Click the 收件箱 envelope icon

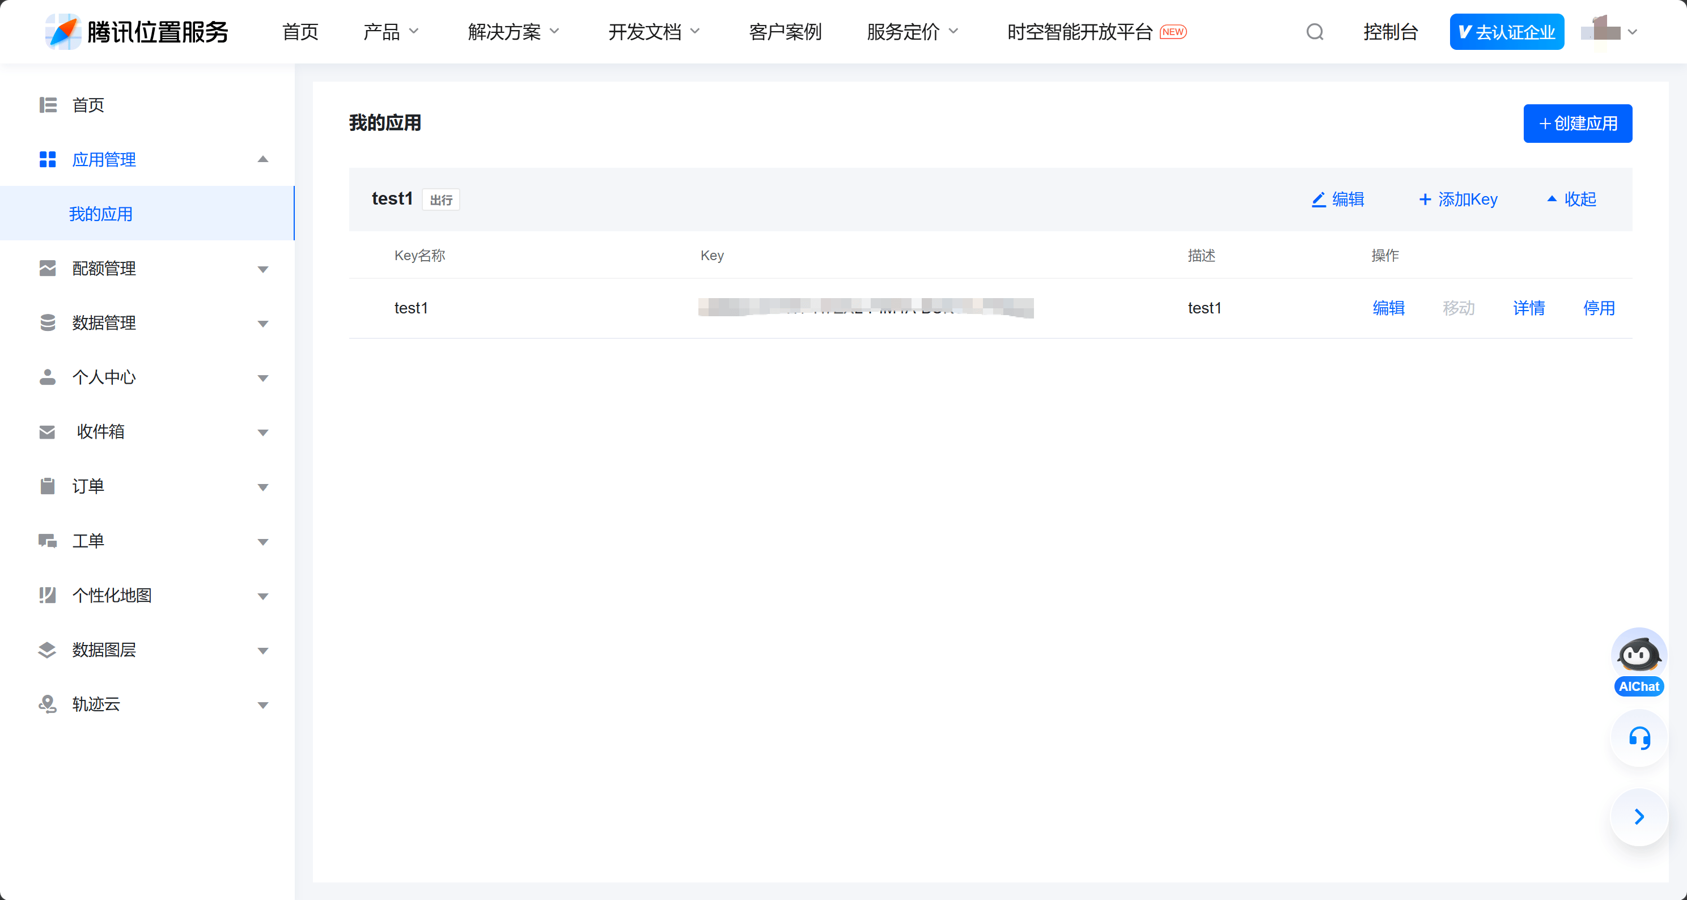(x=47, y=432)
